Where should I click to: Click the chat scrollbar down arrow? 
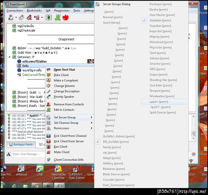(193, 139)
